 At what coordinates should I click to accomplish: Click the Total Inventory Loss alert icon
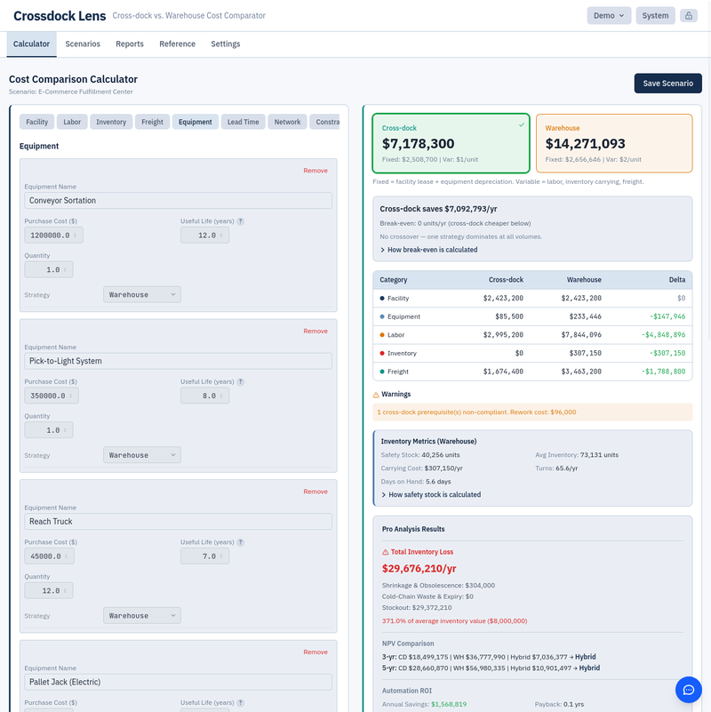(386, 552)
